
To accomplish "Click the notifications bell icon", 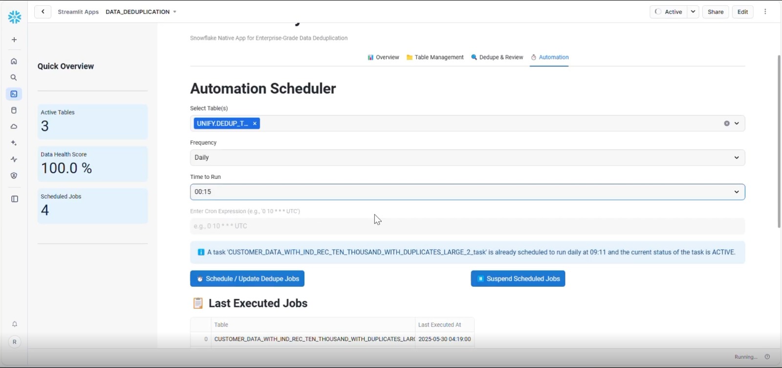I will [15, 324].
